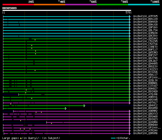Select the UniRef100_Q8GYX3 label

(145, 114)
